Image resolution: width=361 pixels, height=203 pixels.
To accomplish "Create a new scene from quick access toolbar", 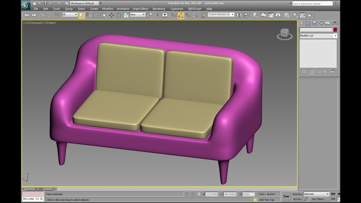I will click(34, 3).
